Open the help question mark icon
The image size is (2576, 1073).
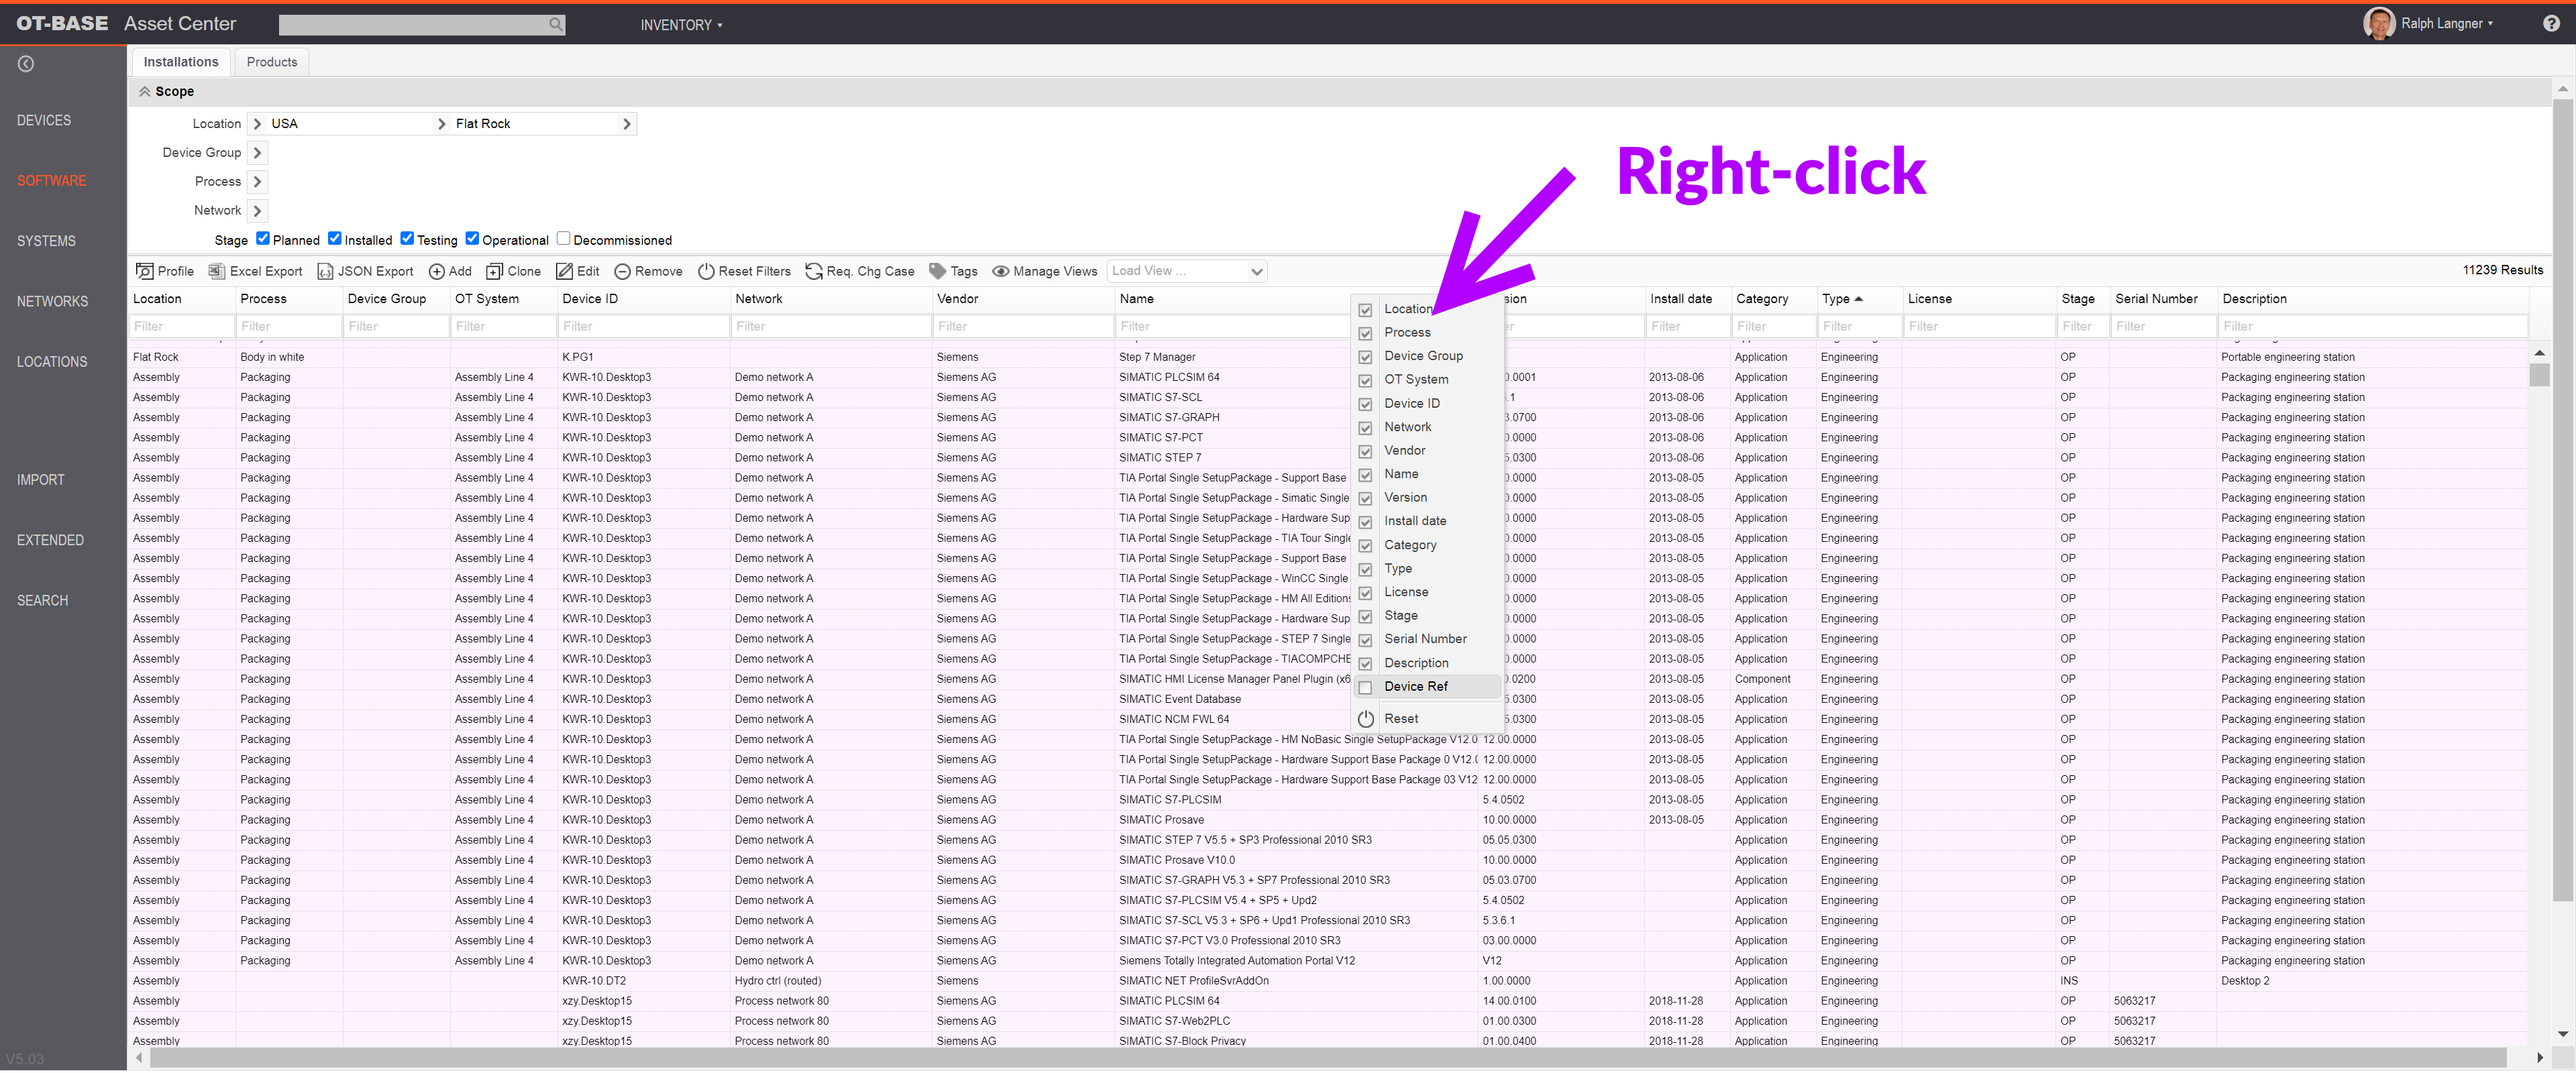[2551, 23]
